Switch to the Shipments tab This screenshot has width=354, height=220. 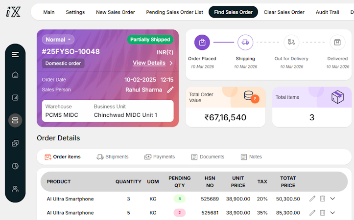(x=113, y=157)
